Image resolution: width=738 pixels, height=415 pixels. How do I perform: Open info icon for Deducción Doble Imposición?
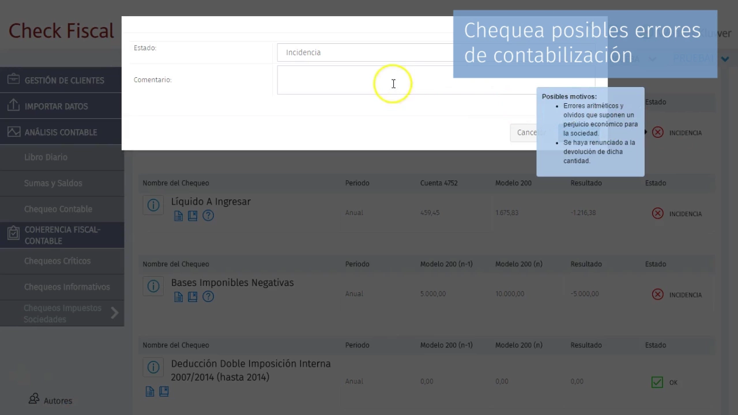153,367
